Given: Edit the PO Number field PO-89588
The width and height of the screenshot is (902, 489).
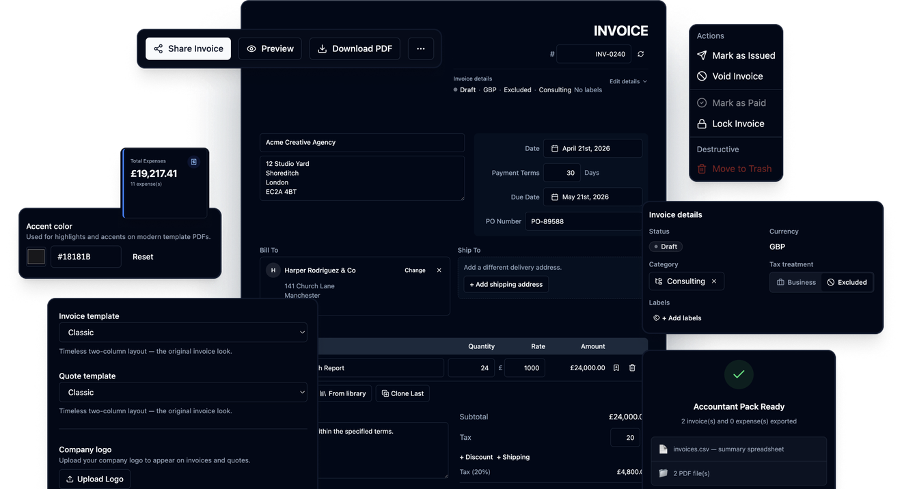Looking at the screenshot, I should pos(584,221).
